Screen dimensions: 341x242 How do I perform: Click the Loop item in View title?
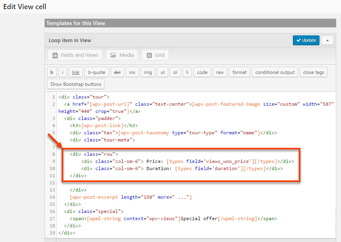click(70, 41)
